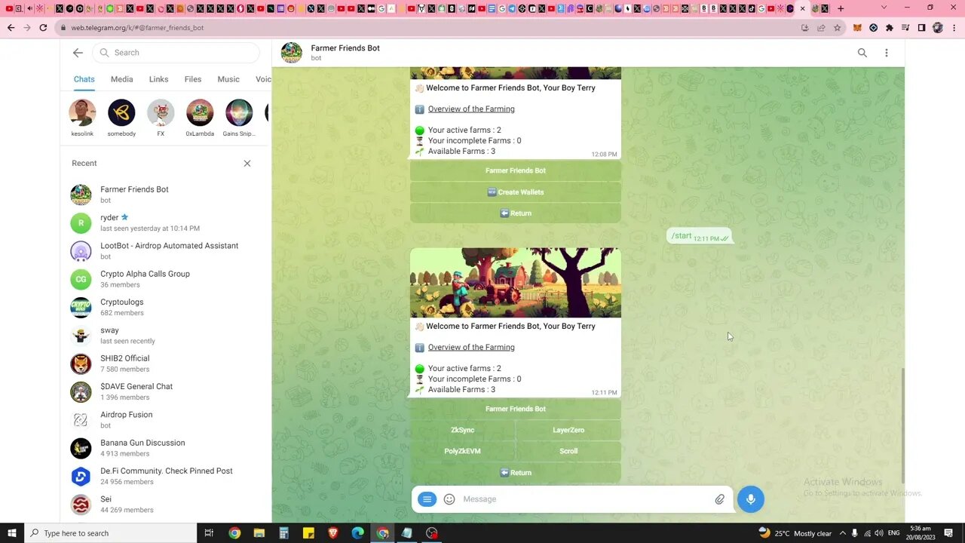This screenshot has width=965, height=543.
Task: Focus Windows taskbar search box
Action: pyautogui.click(x=110, y=533)
